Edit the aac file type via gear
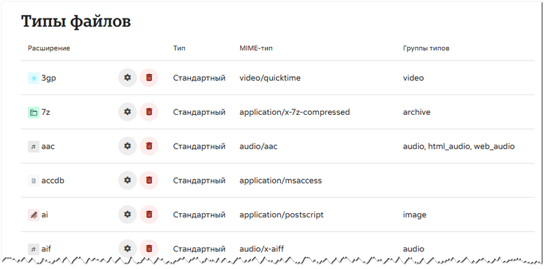 point(127,146)
